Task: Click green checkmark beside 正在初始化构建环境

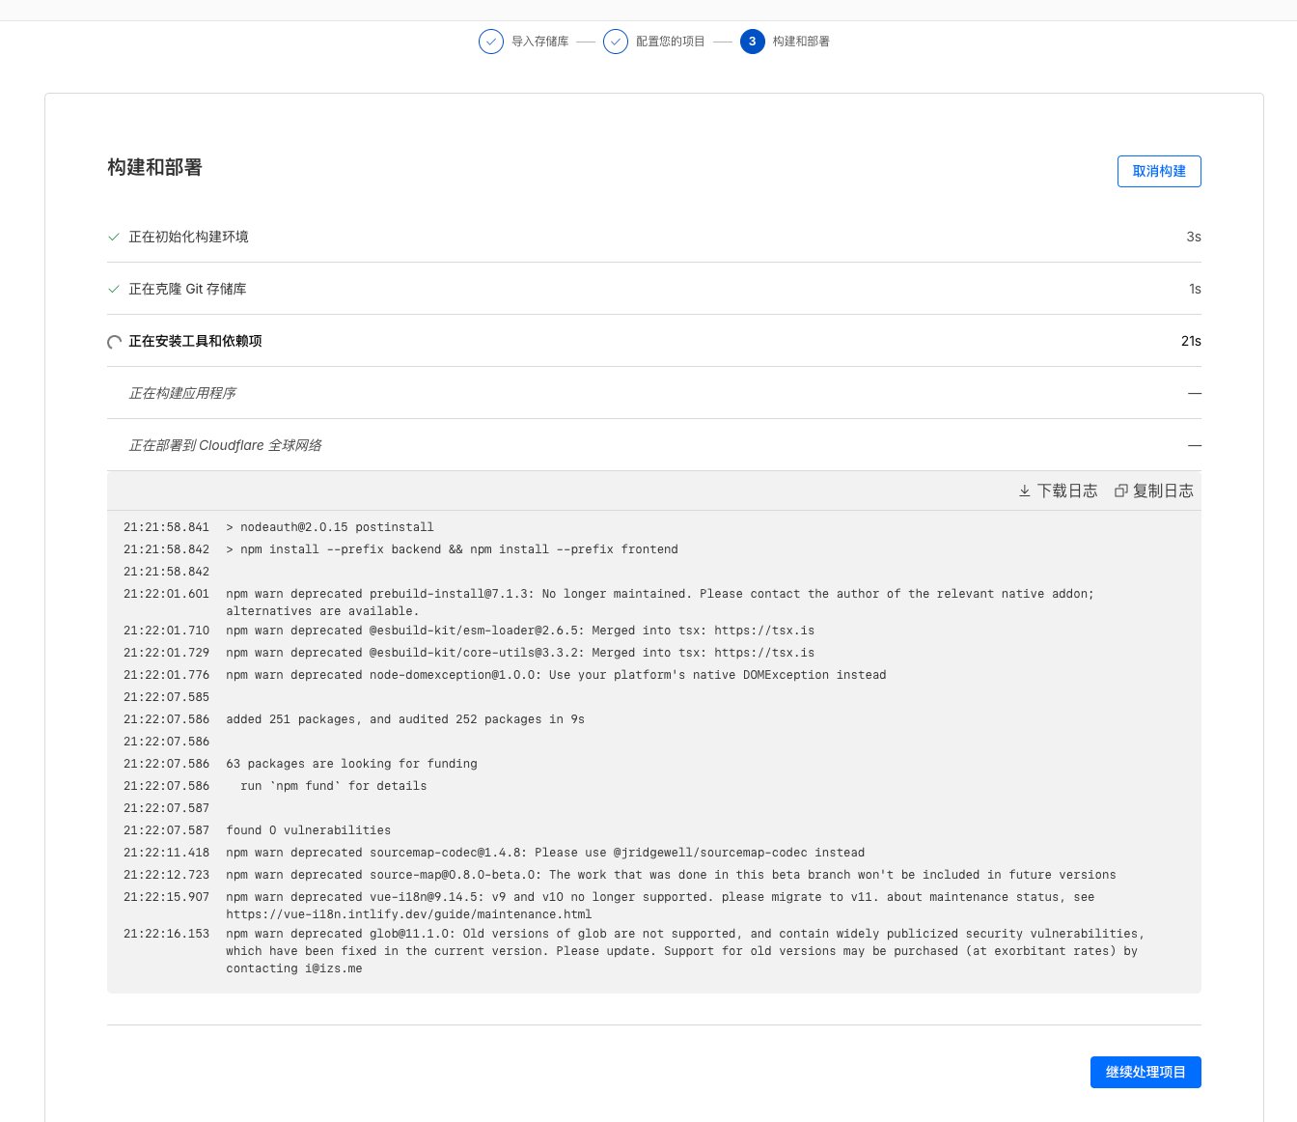Action: tap(114, 237)
